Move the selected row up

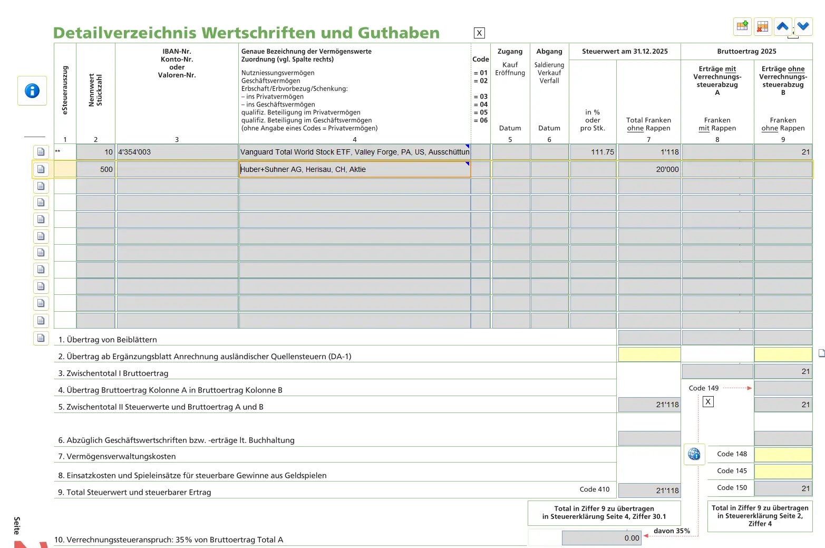782,26
